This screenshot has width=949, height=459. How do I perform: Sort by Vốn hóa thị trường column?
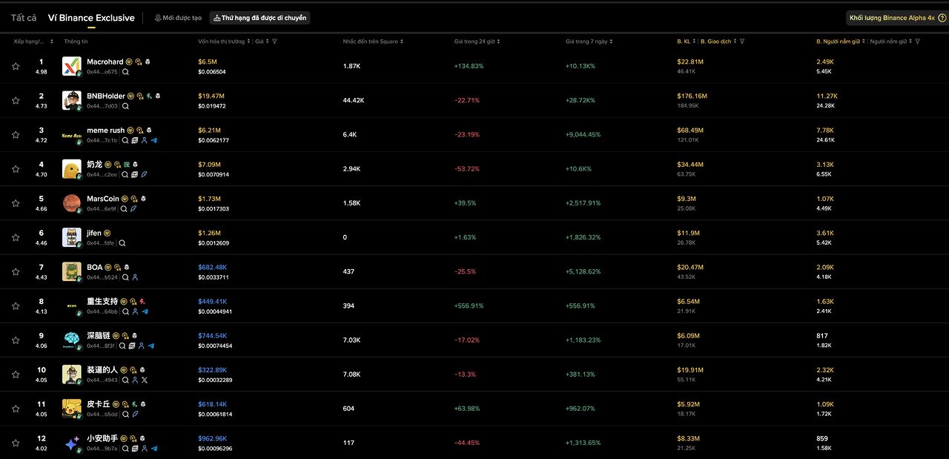point(222,42)
